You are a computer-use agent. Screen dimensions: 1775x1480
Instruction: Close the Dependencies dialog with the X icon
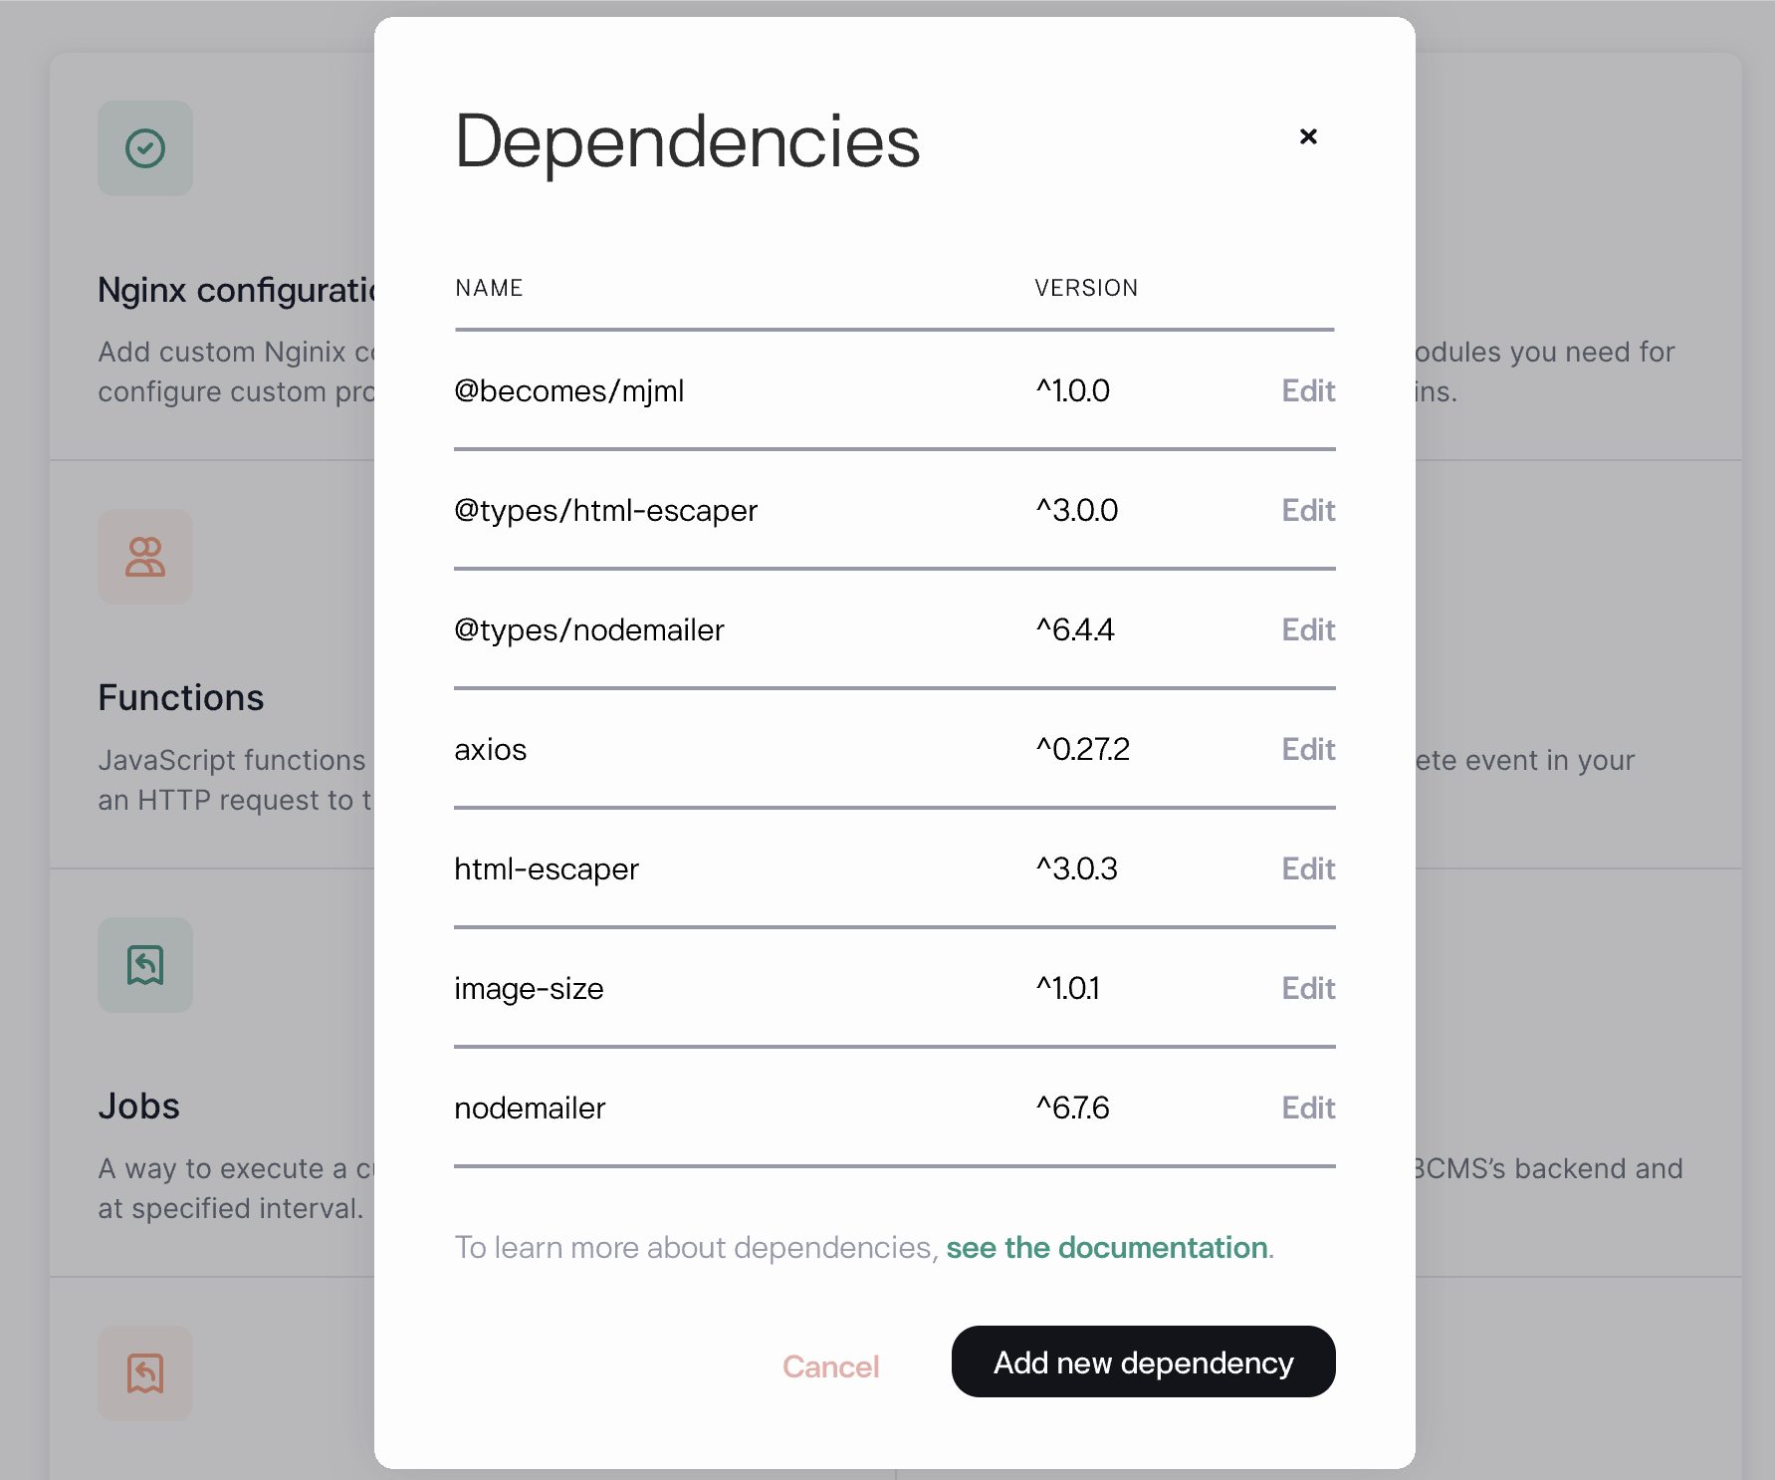pyautogui.click(x=1308, y=137)
